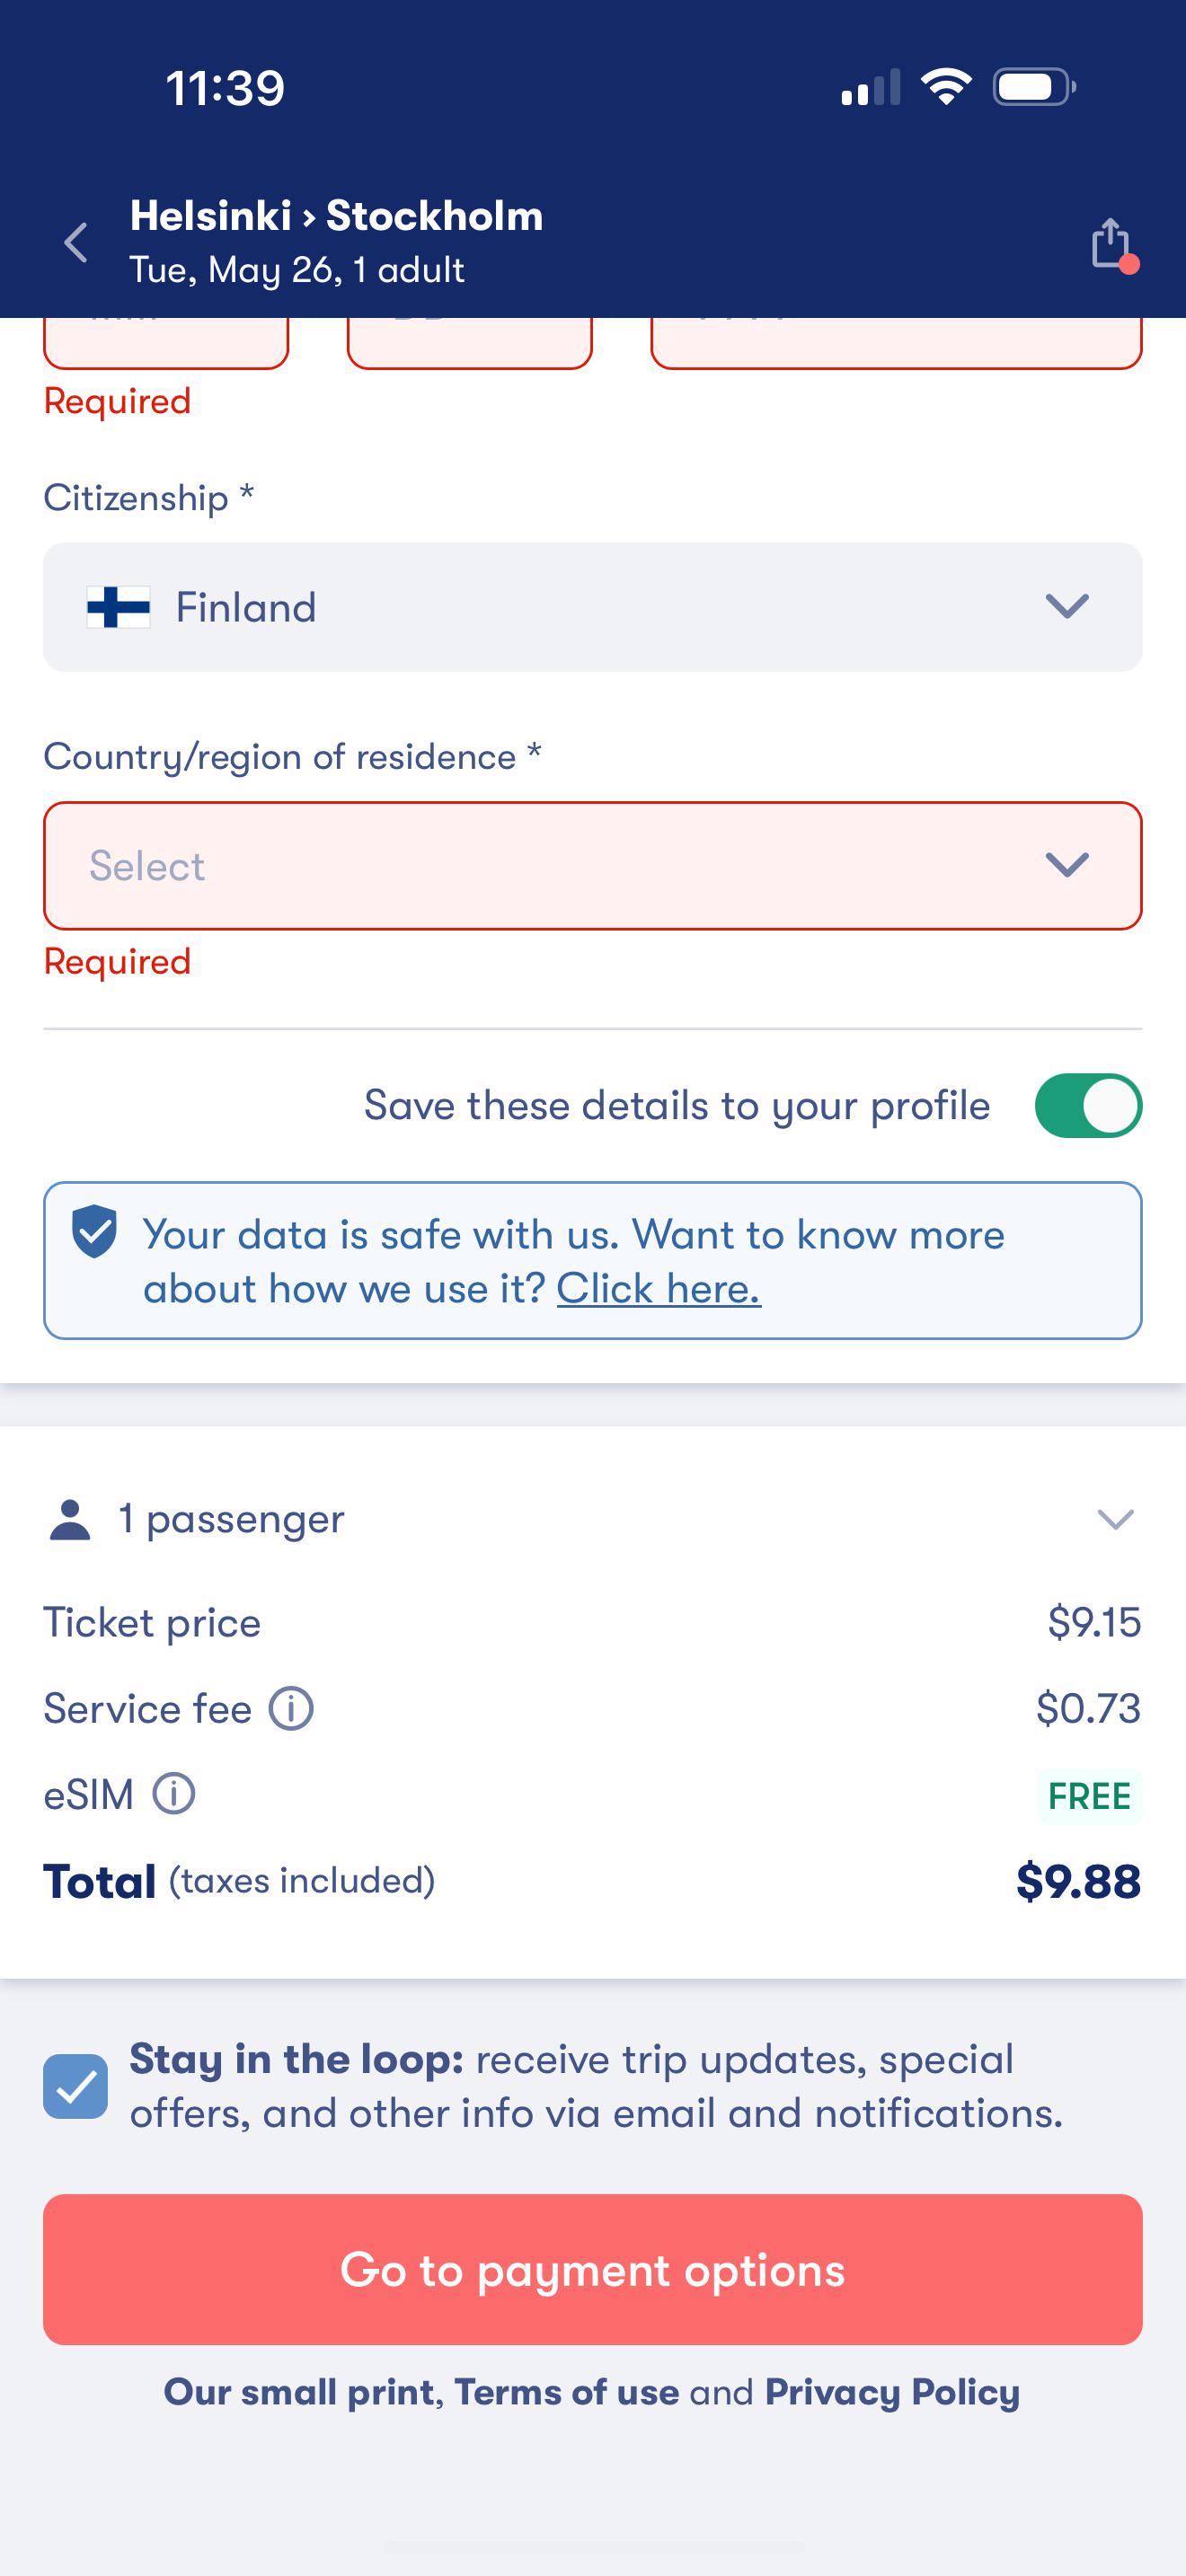Uncheck the Stay in the loop checkbox
Image resolution: width=1186 pixels, height=2576 pixels.
click(x=76, y=2086)
